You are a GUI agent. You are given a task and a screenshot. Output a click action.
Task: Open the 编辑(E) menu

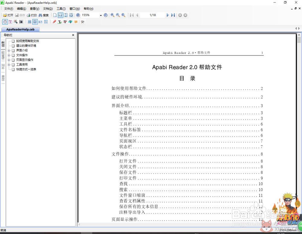point(21,9)
